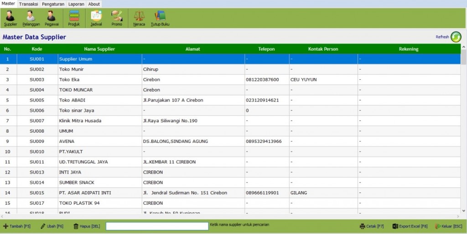
Task: Open the Promo handshake icon
Action: click(x=117, y=18)
